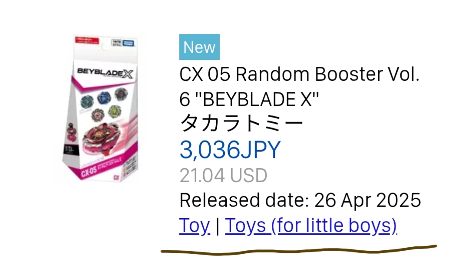Open the Toys (for little boys) link

[311, 226]
